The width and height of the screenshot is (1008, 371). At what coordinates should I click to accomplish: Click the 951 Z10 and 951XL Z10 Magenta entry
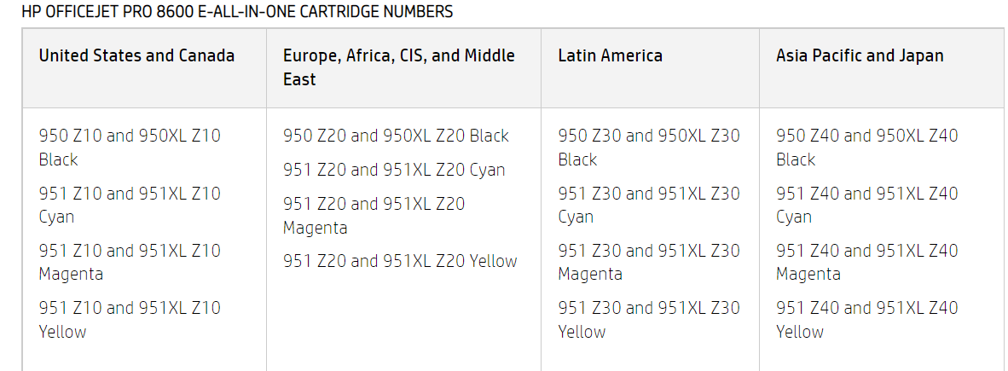(130, 262)
